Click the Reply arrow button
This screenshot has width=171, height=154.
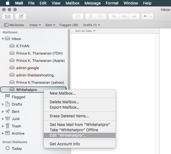coord(114,17)
